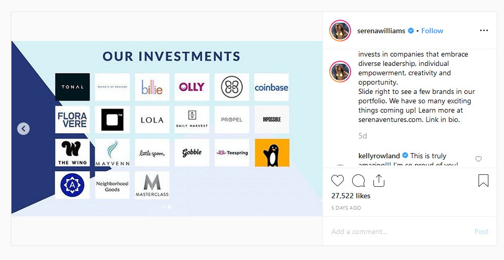The image size is (504, 260).
Task: Share the post with the share icon
Action: coord(379,181)
